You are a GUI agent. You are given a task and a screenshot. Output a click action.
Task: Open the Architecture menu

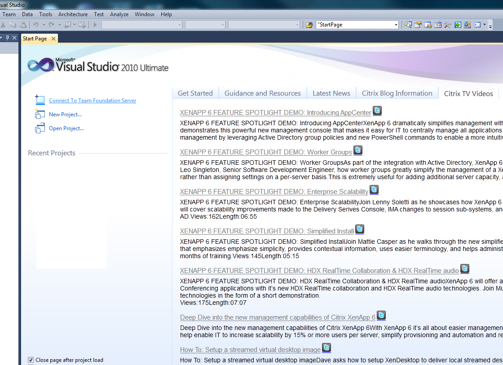tap(73, 14)
